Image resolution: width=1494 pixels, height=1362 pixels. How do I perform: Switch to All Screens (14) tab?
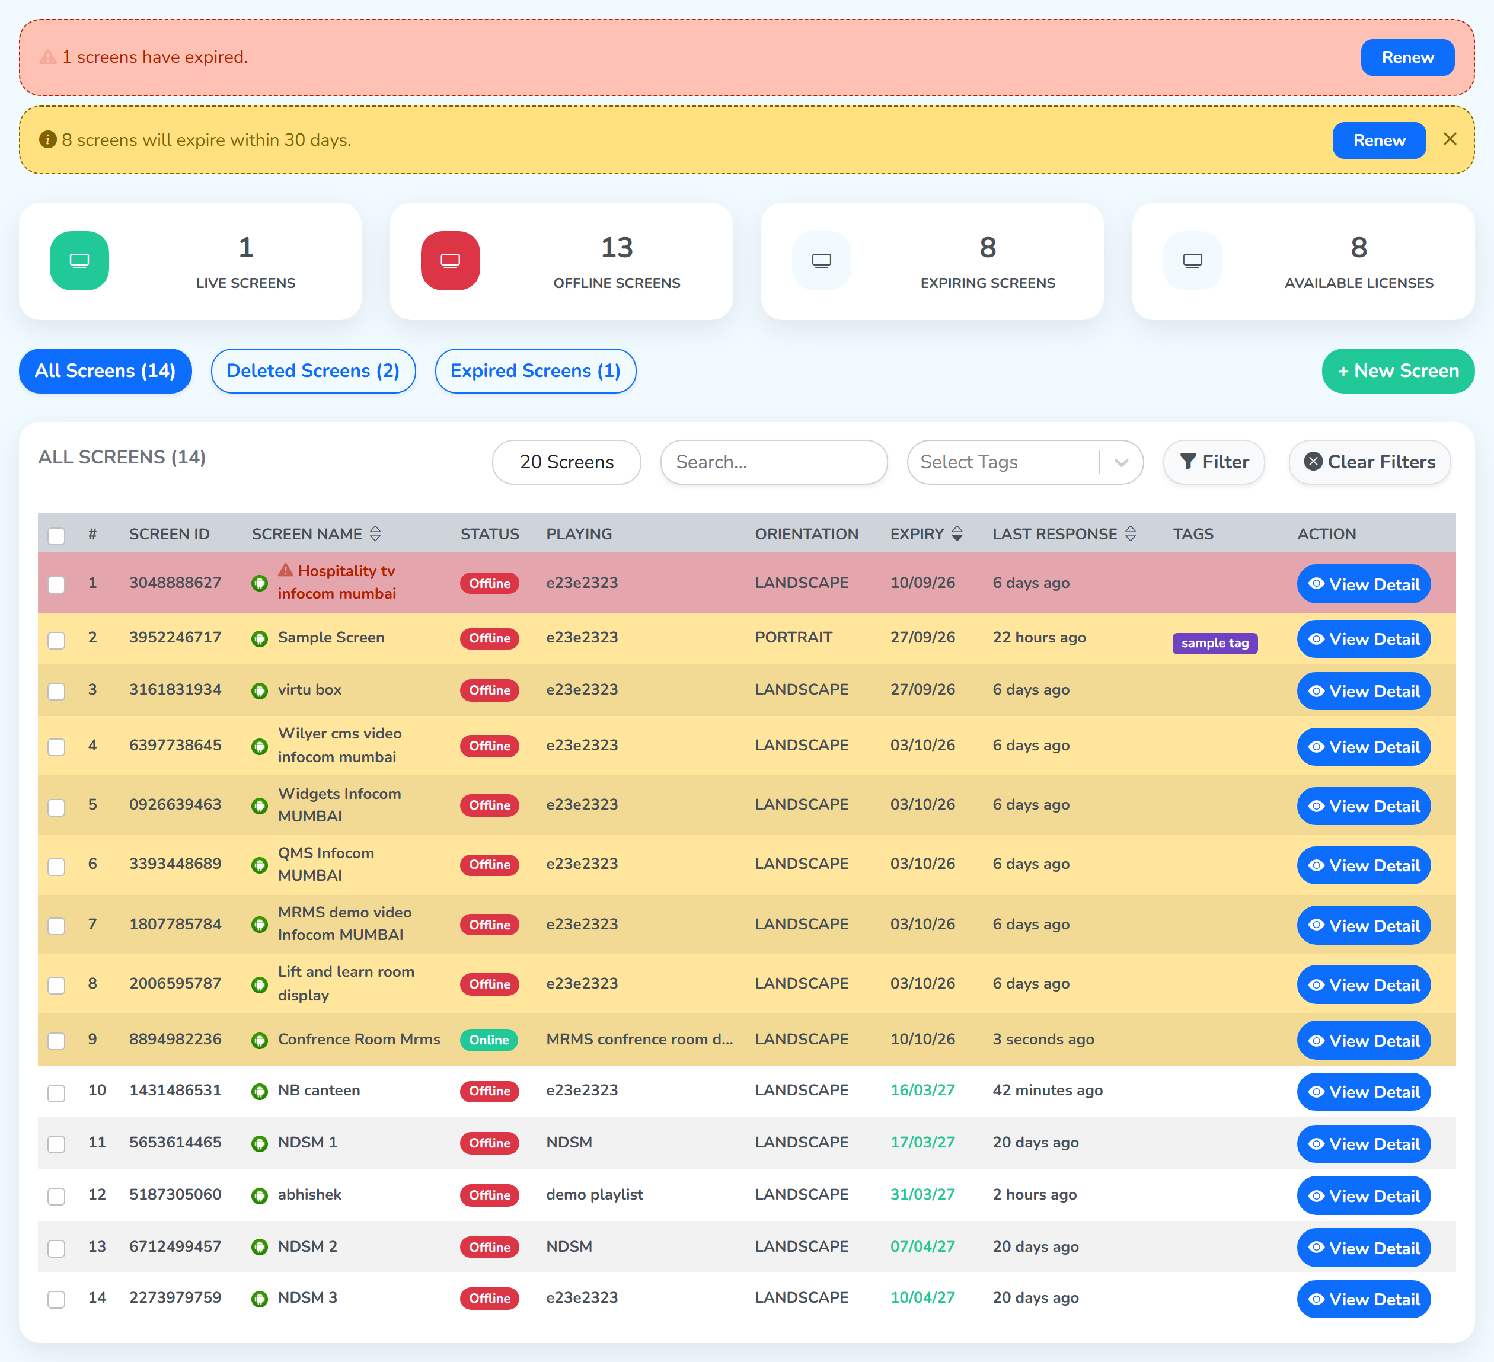106,370
